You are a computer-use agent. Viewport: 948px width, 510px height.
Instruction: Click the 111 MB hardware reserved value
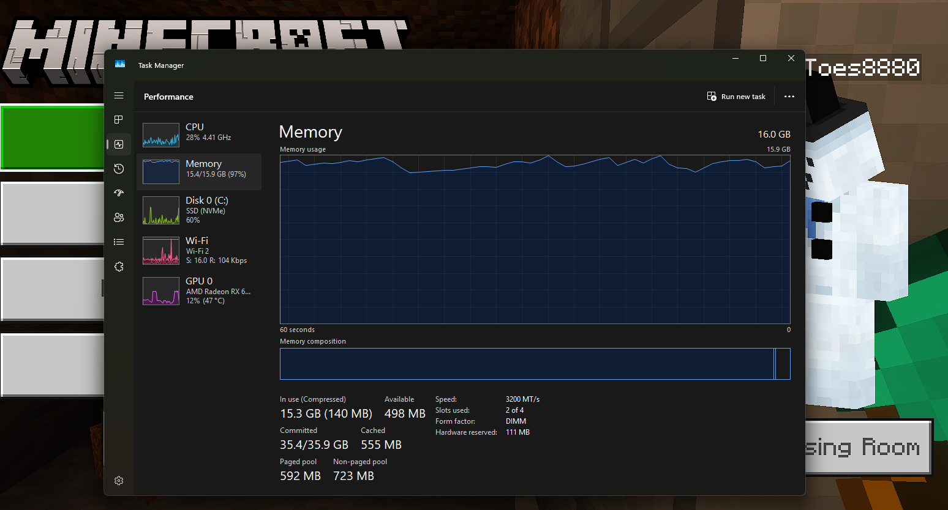coord(517,432)
